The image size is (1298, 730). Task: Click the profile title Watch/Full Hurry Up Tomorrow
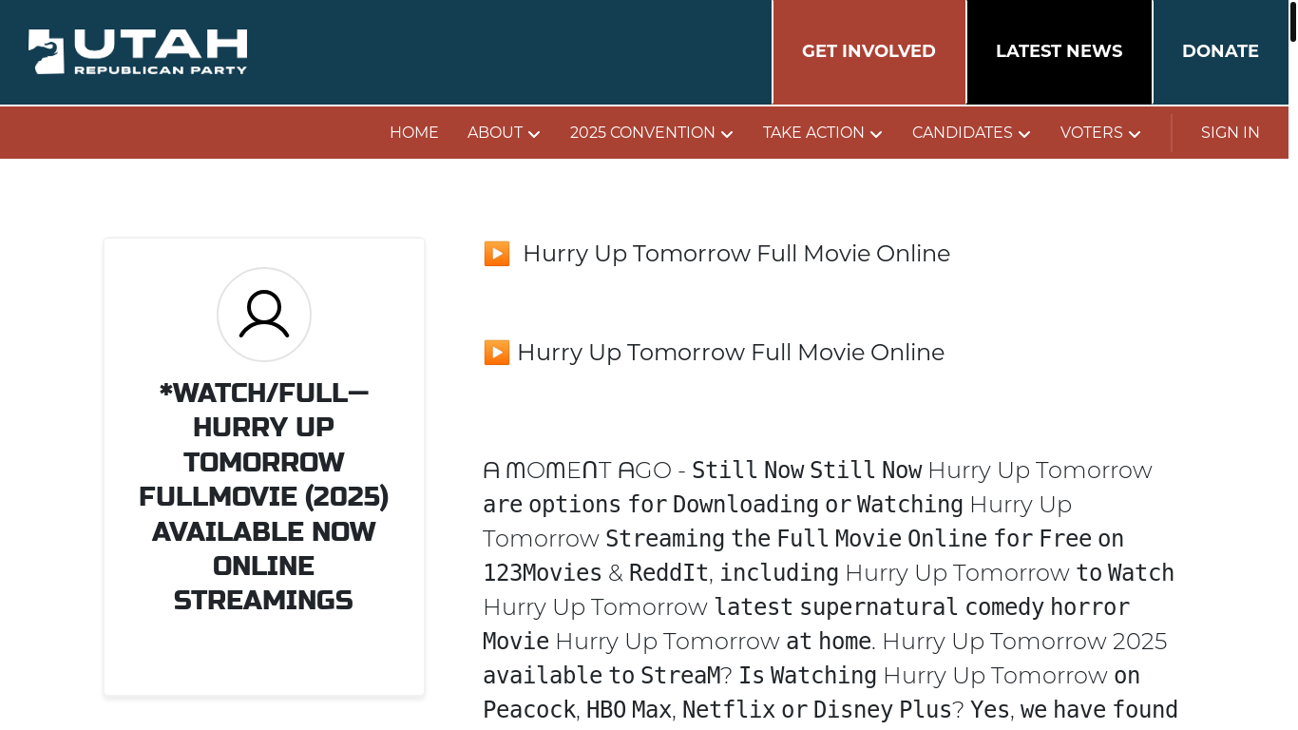point(264,496)
